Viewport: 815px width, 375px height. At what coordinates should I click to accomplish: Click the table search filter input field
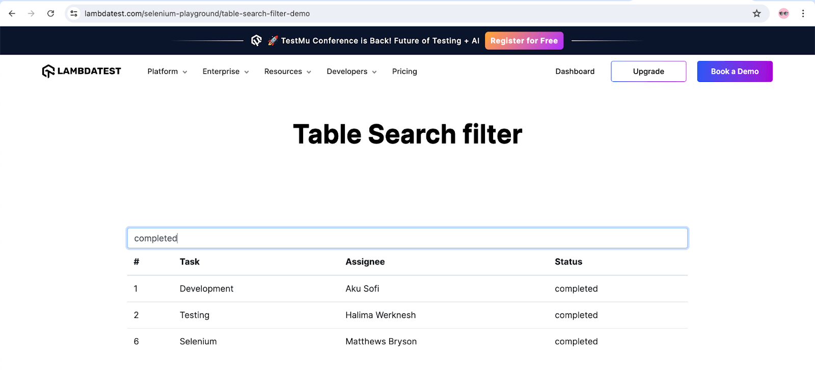click(x=407, y=238)
